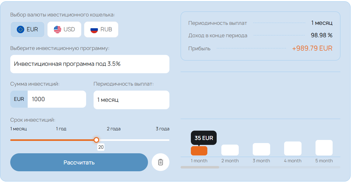Choose USD as wallet currency
355x184 pixels.
tap(64, 29)
